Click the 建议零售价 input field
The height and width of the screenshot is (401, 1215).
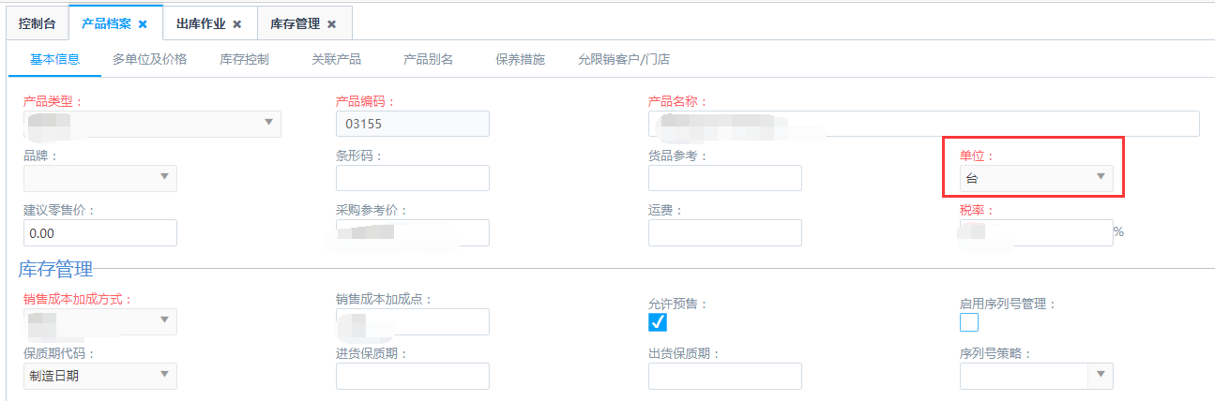click(x=99, y=232)
